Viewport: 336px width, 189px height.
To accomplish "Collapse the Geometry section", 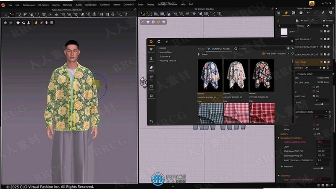I will click(x=278, y=176).
